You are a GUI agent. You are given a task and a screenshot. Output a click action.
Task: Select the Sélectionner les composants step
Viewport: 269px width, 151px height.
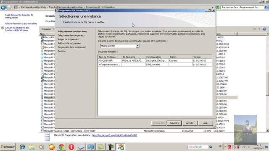coord(71,35)
